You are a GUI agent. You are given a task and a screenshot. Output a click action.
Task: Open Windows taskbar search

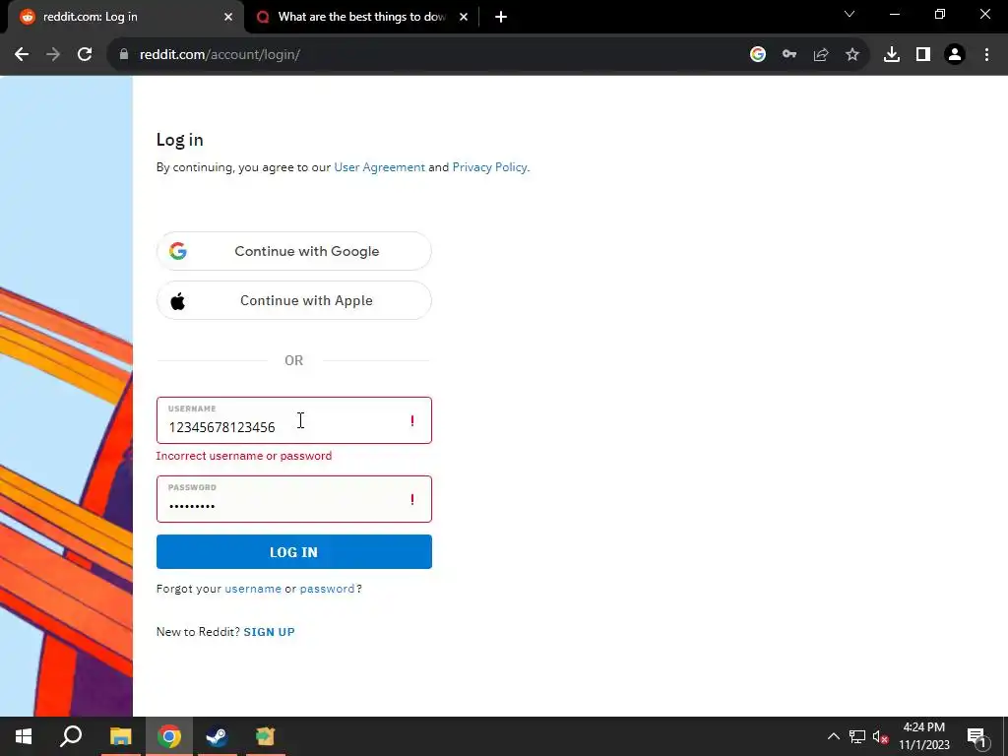coord(71,736)
